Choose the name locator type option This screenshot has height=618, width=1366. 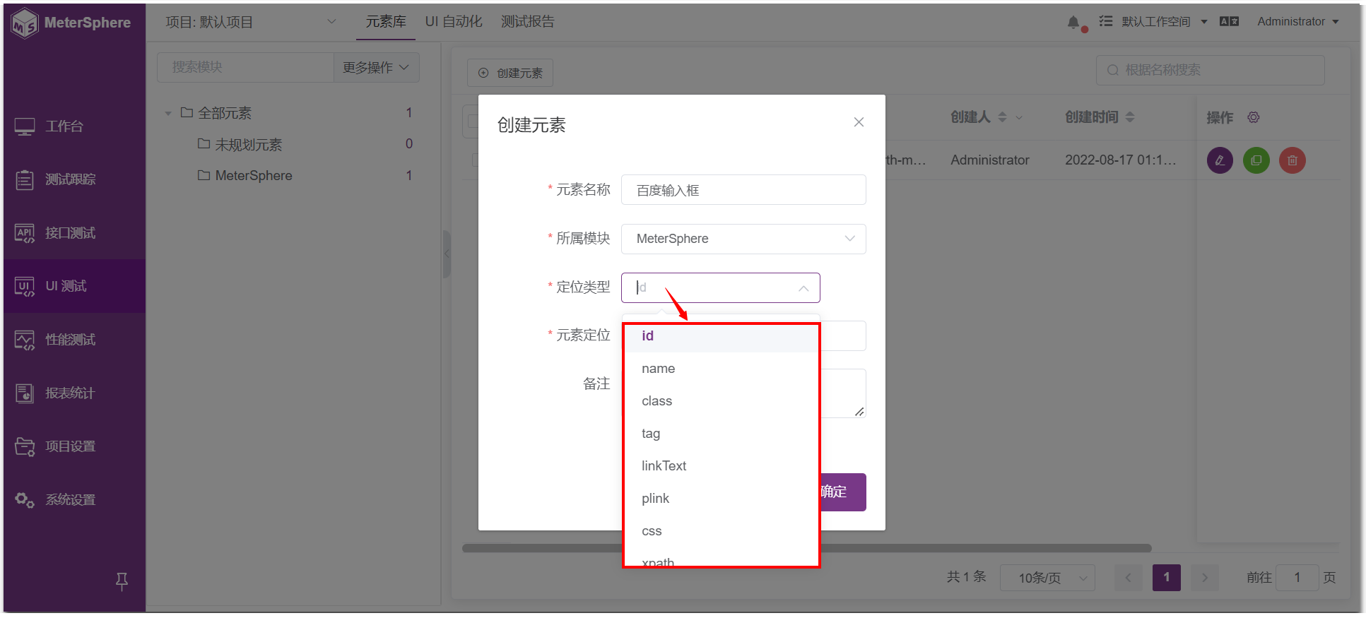[x=721, y=369]
